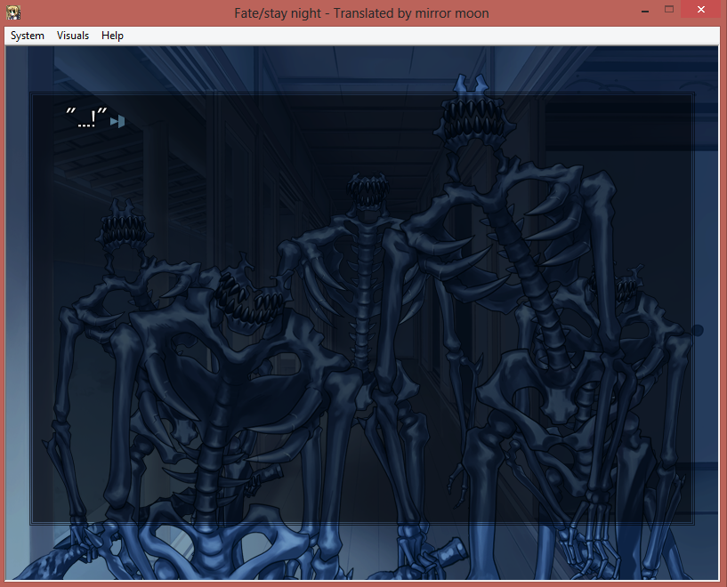Open the Help menu
This screenshot has height=587, width=727.
(112, 36)
